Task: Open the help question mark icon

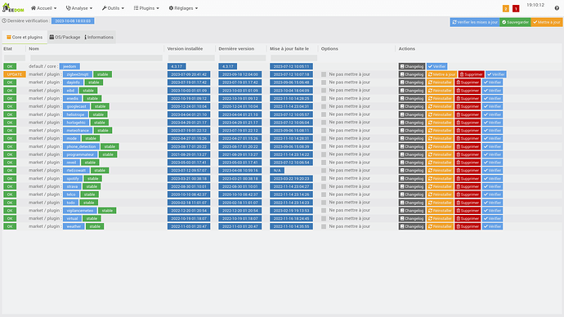Action: pyautogui.click(x=557, y=8)
